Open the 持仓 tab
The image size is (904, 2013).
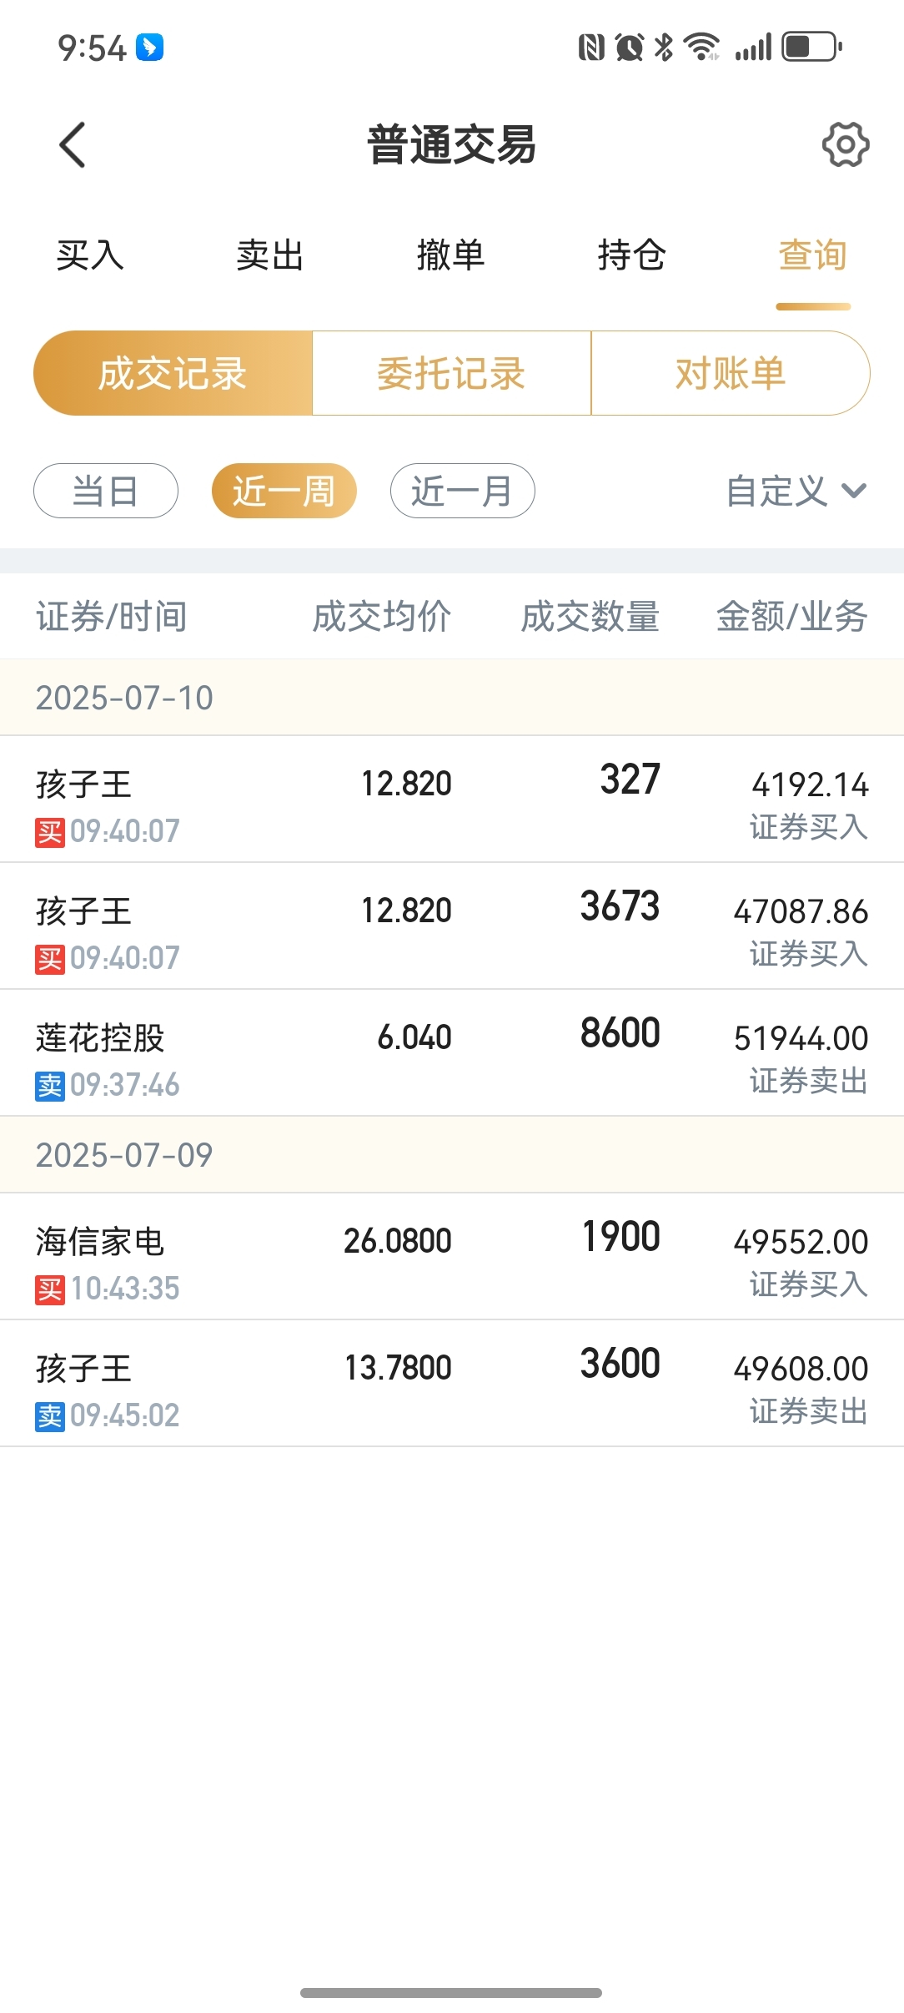pos(632,255)
